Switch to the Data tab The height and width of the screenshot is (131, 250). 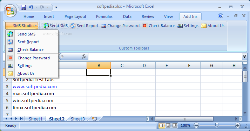pyautogui.click(x=127, y=17)
